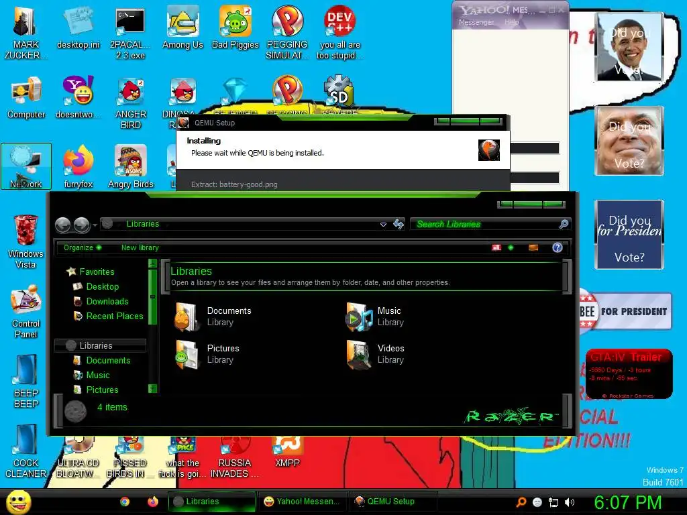Open Messenger menu in Yahoo Messenger
Screen dimensions: 687x515
pos(476,22)
